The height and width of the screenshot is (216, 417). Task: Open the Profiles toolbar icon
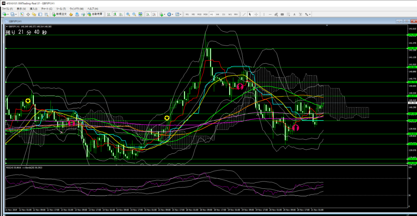point(13,14)
